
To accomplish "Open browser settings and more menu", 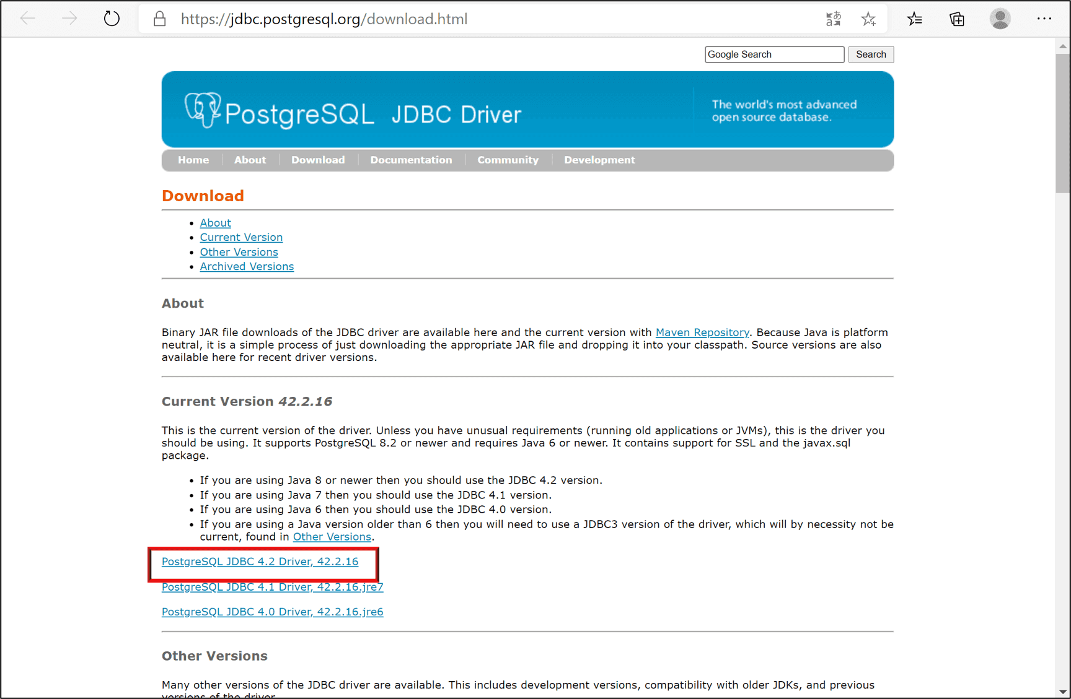I will pyautogui.click(x=1044, y=19).
